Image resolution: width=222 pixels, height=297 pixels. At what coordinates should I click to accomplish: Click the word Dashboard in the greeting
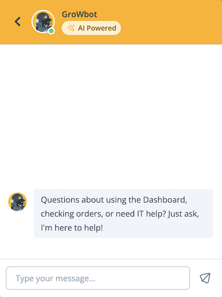click(x=165, y=200)
